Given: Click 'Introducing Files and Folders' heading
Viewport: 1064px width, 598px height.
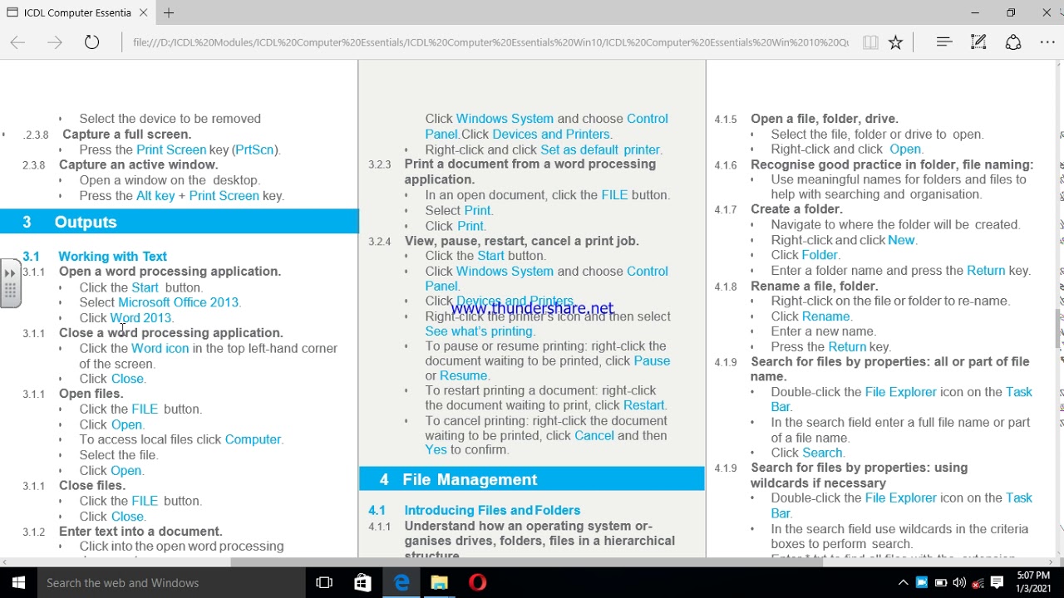Looking at the screenshot, I should pos(492,510).
